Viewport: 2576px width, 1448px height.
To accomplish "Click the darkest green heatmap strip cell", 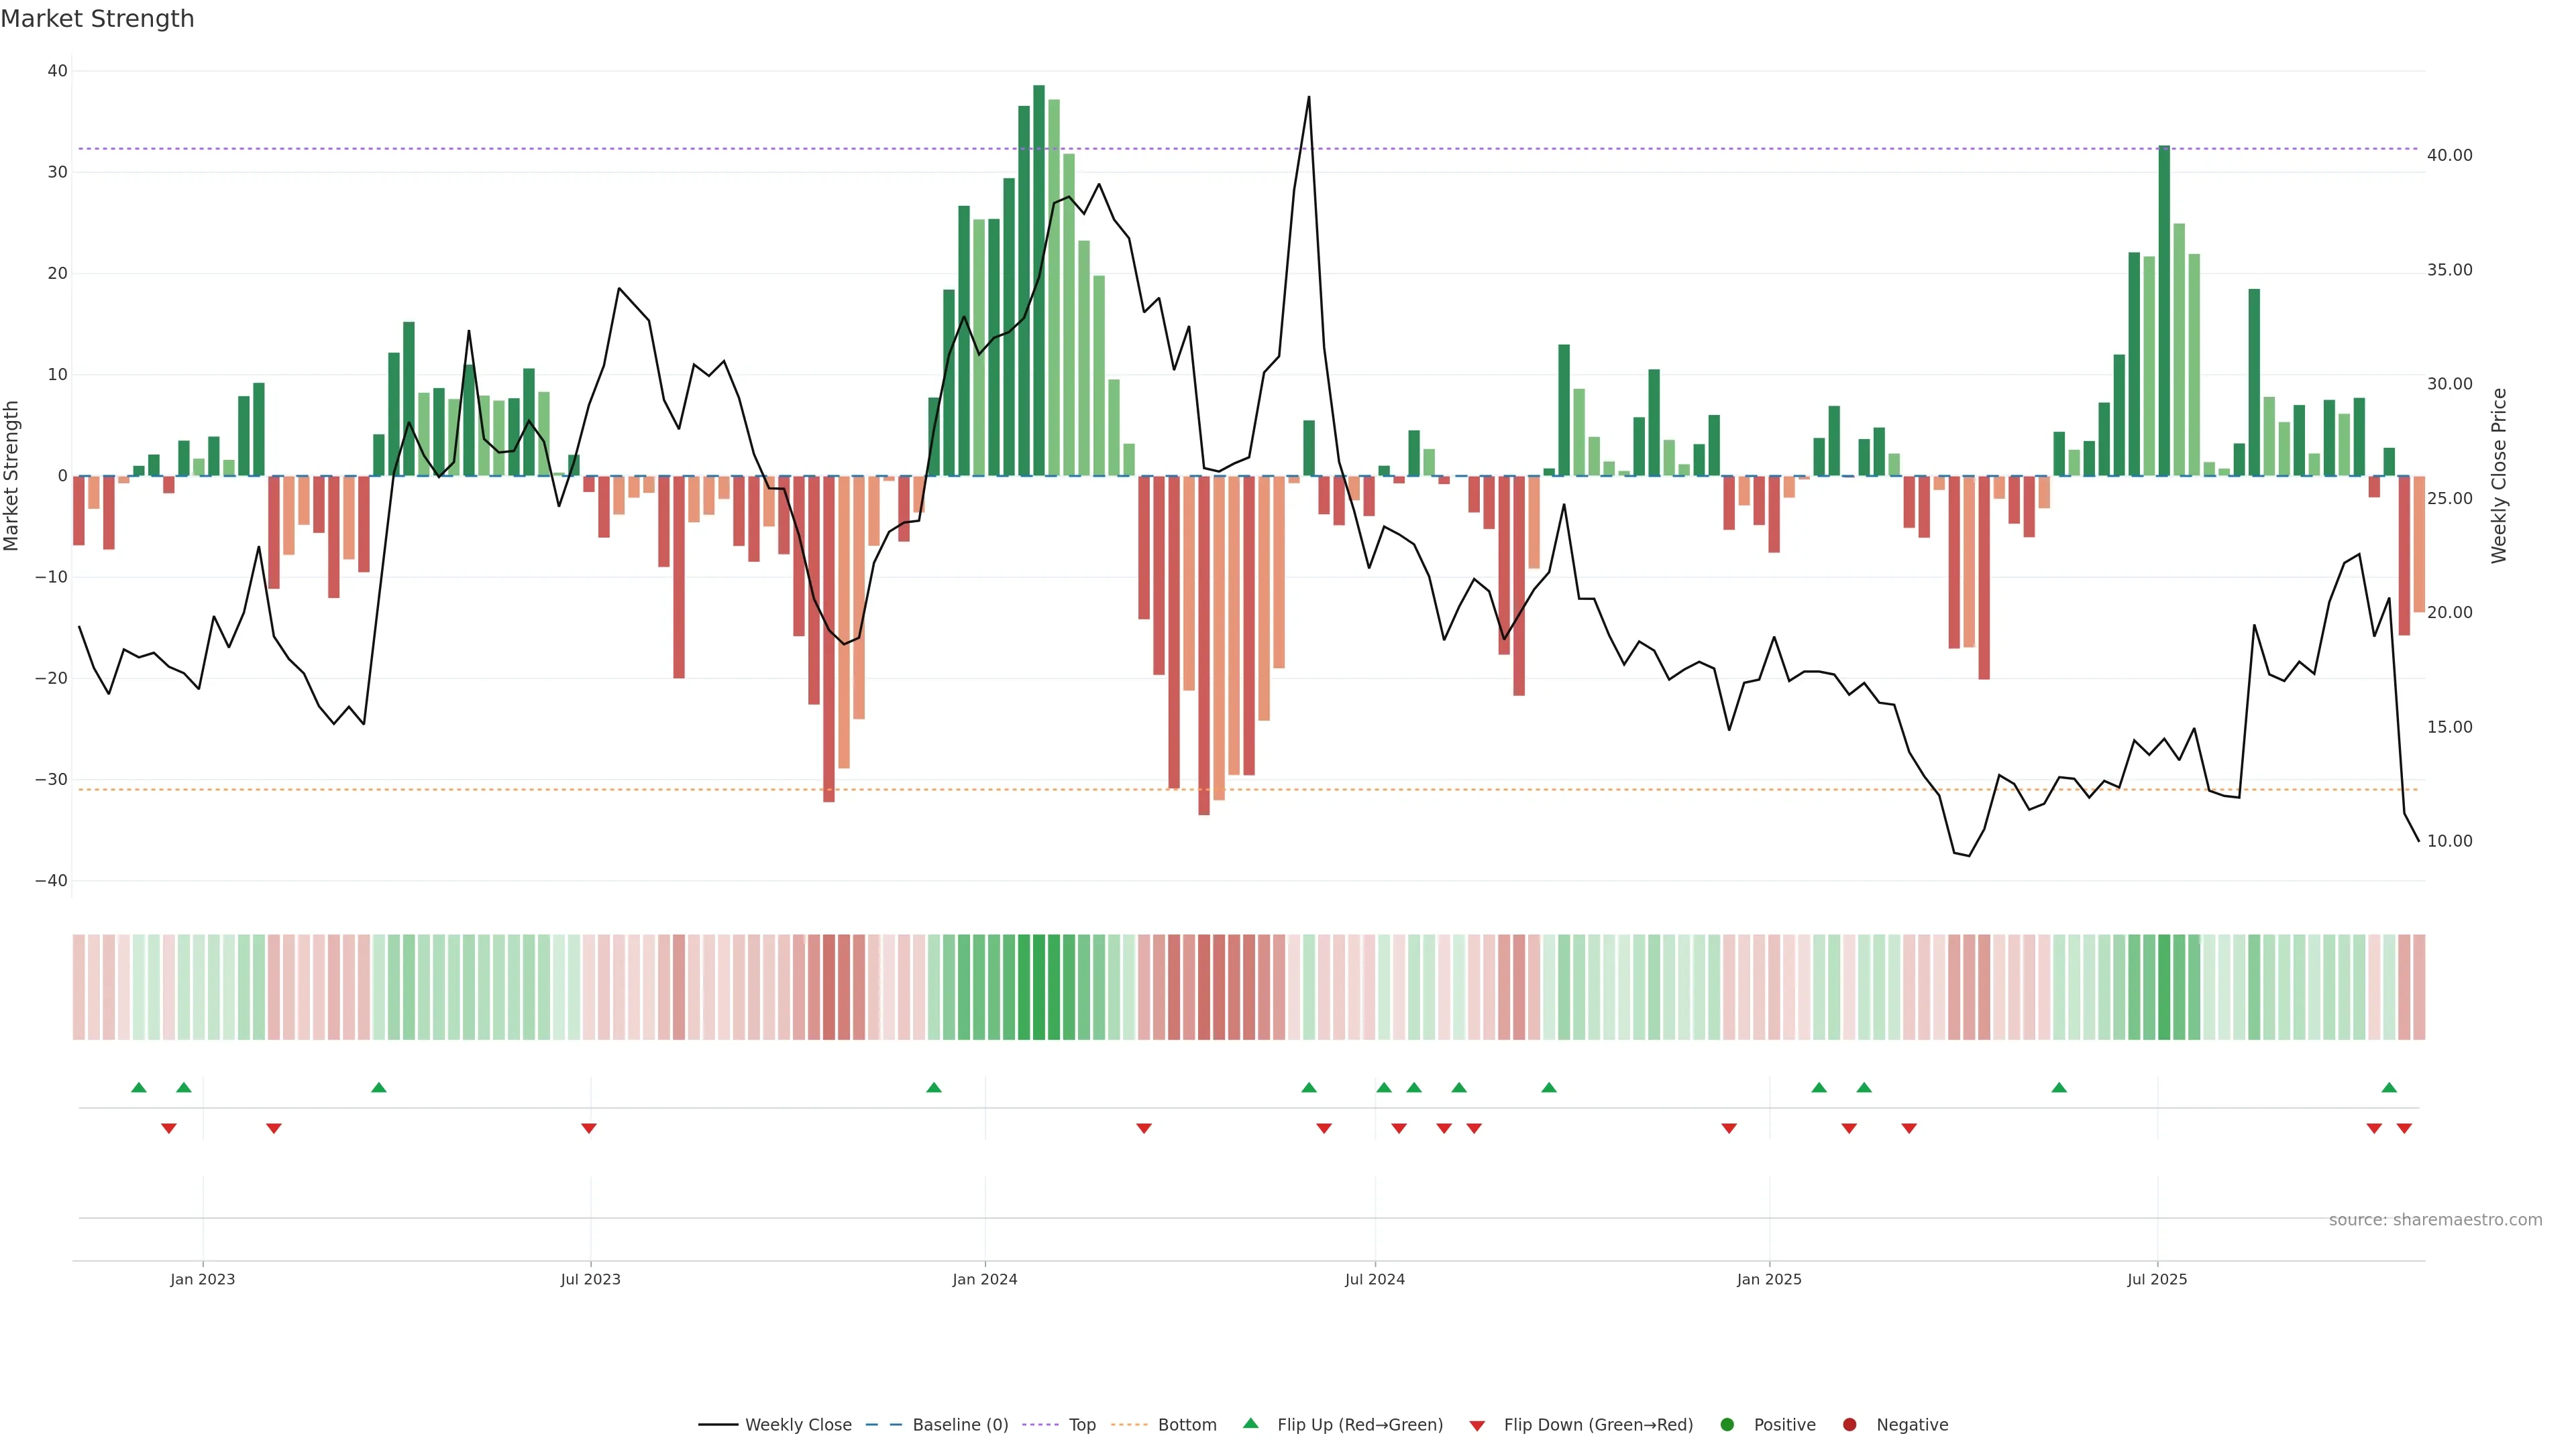I will (x=1039, y=986).
